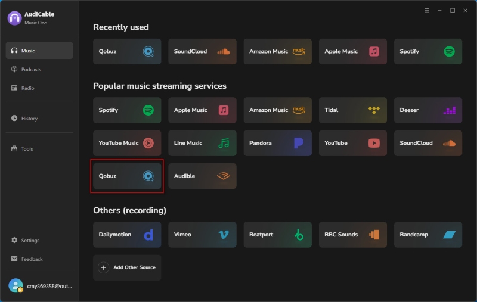Switch to Podcasts in the sidebar
Image resolution: width=477 pixels, height=302 pixels.
coord(39,69)
